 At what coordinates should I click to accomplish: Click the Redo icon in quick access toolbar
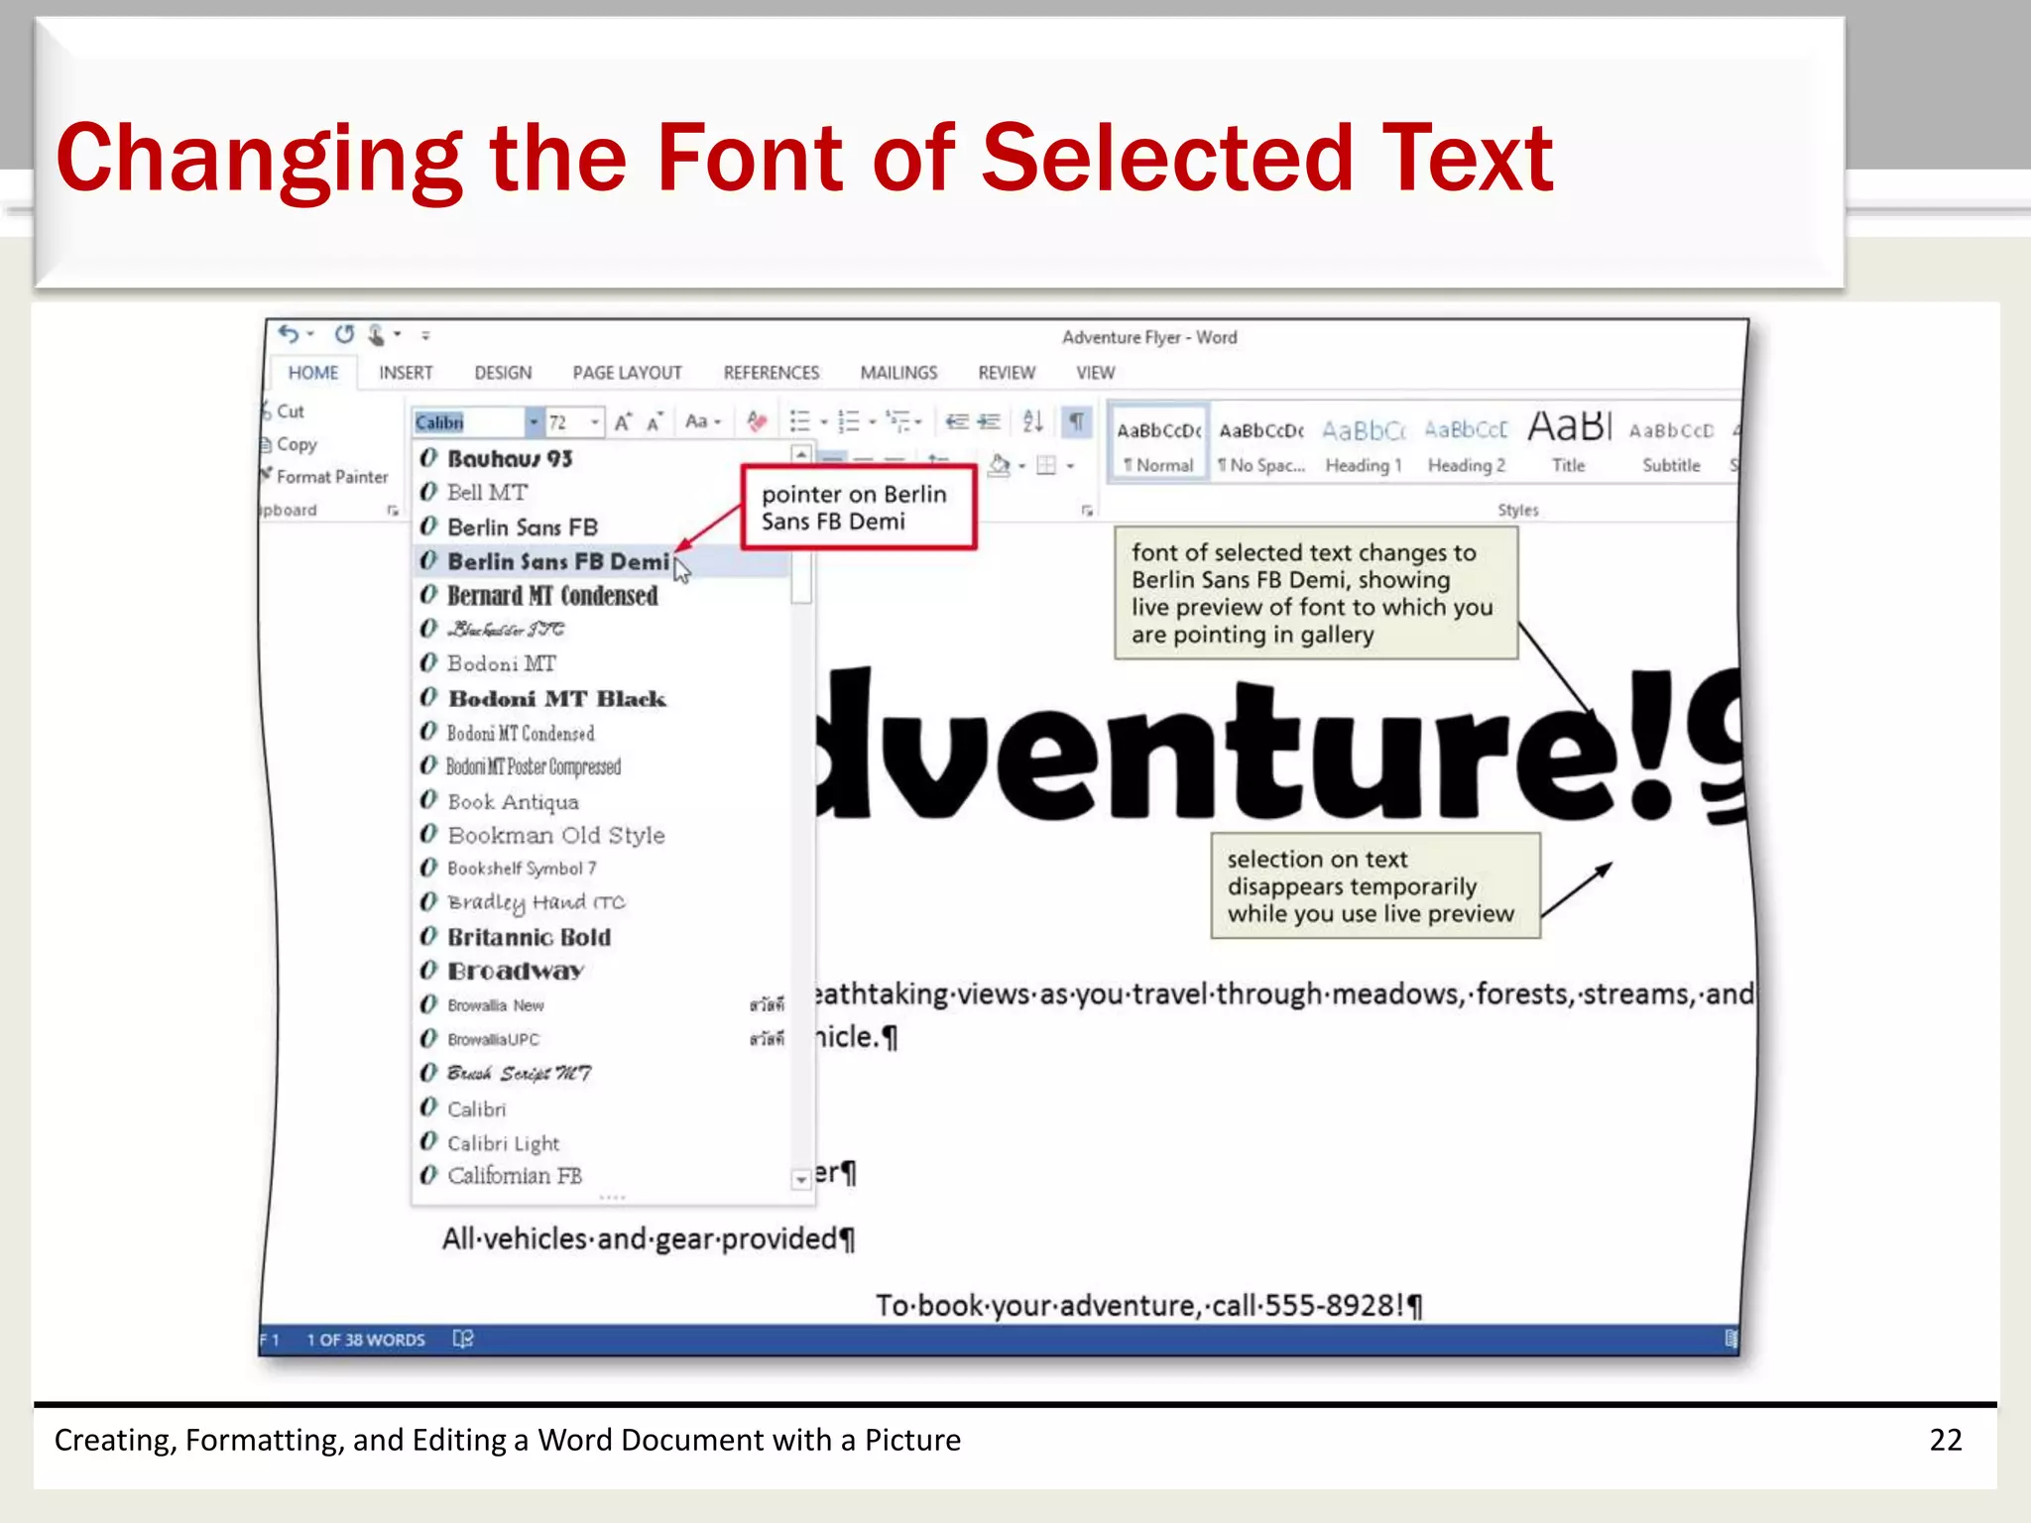(x=344, y=334)
